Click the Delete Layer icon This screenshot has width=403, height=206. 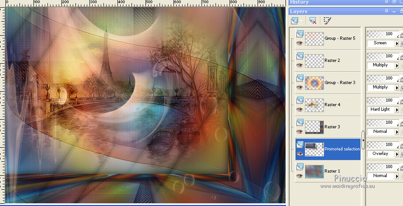pyautogui.click(x=313, y=20)
